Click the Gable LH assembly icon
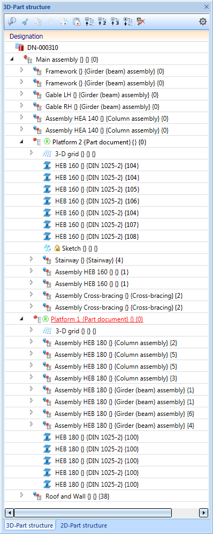The width and height of the screenshot is (213, 534). [x=37, y=94]
